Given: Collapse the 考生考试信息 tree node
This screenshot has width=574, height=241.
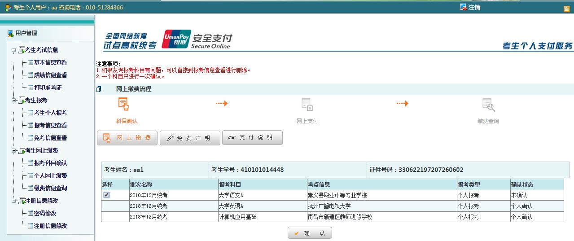Looking at the screenshot, I should (x=14, y=50).
